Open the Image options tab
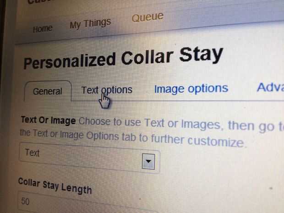Screen dimensions: 284x213 coord(191,89)
